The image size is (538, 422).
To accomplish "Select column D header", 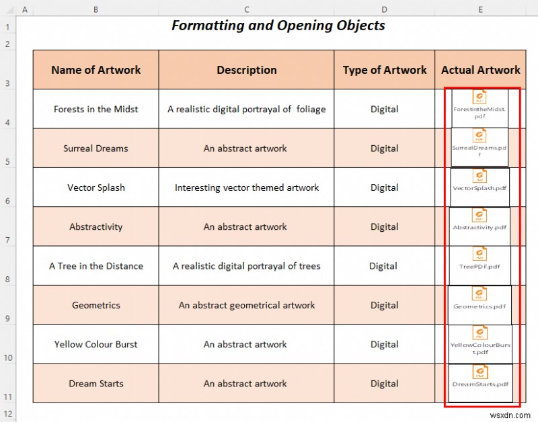I will (384, 10).
